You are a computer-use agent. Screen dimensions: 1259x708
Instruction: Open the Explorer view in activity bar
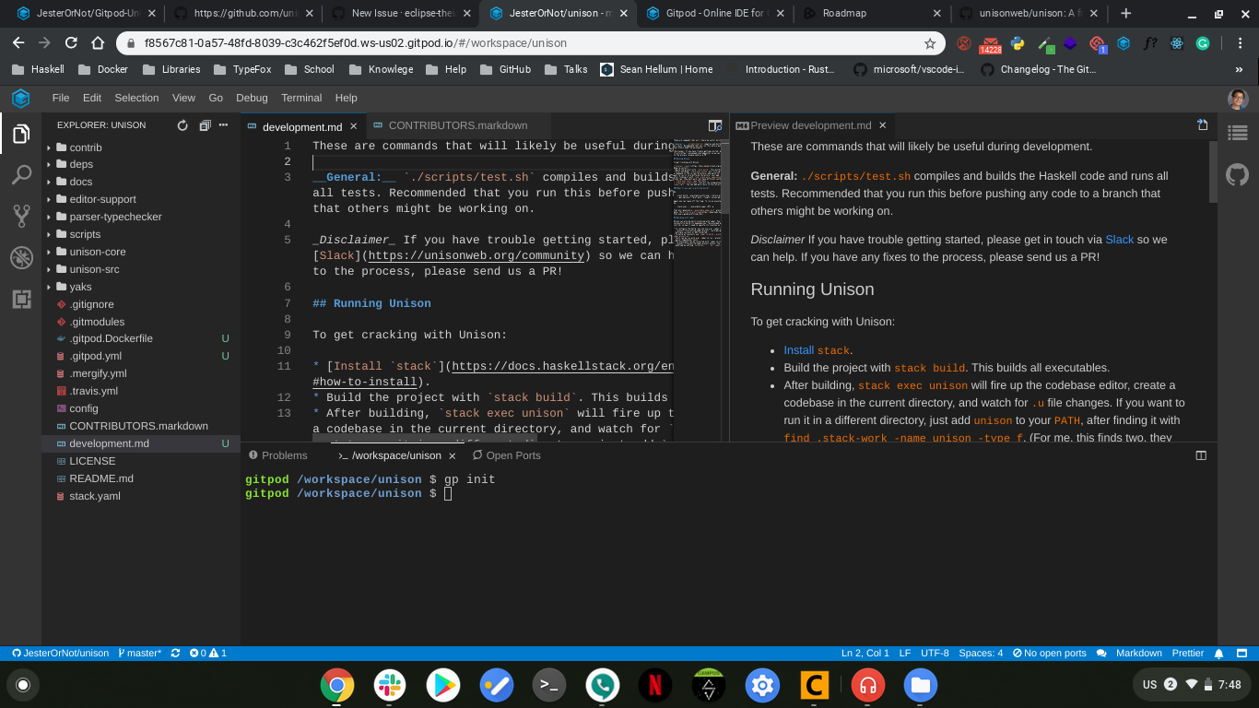point(20,134)
